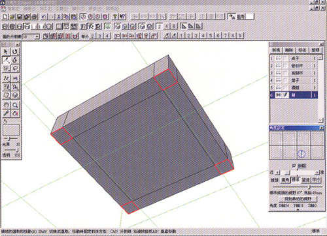Close the floating toolbox palette
Screen dimensions: 327x236
point(18,44)
